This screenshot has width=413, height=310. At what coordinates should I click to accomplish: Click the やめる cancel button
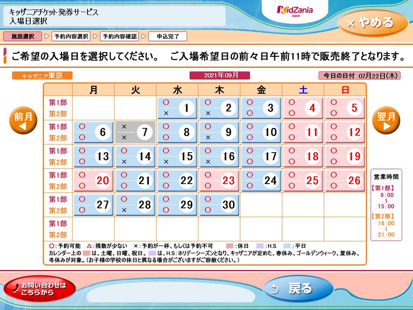373,23
